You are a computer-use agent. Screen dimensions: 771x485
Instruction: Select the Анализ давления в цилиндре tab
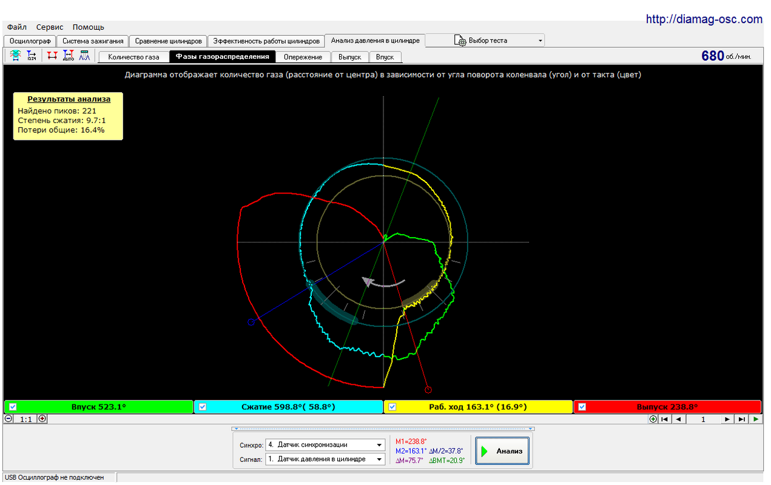point(375,41)
